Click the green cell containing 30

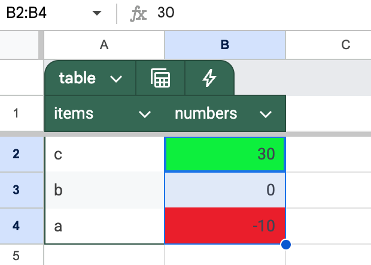tap(225, 154)
